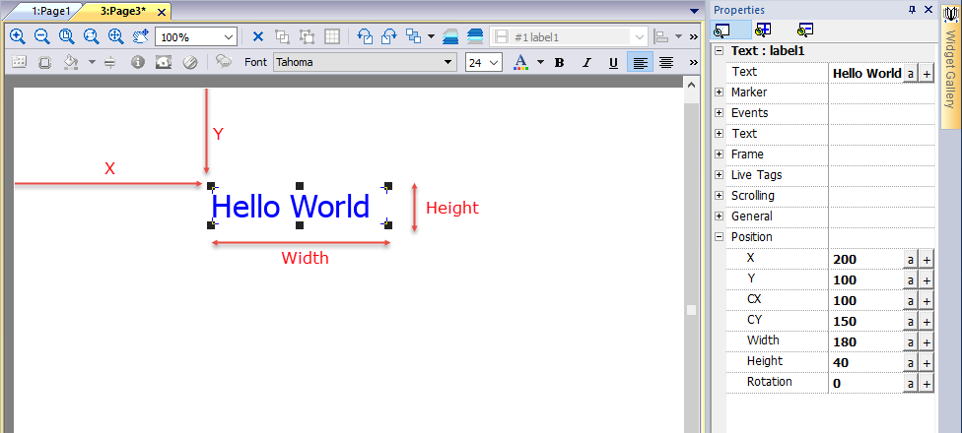This screenshot has width=962, height=433.
Task: Toggle Italic text formatting
Action: pos(586,62)
